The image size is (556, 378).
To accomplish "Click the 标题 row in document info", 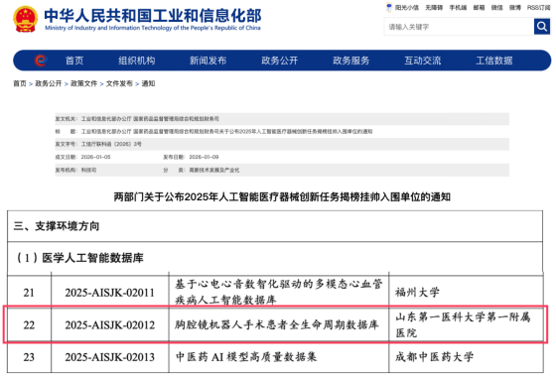I will (282, 131).
